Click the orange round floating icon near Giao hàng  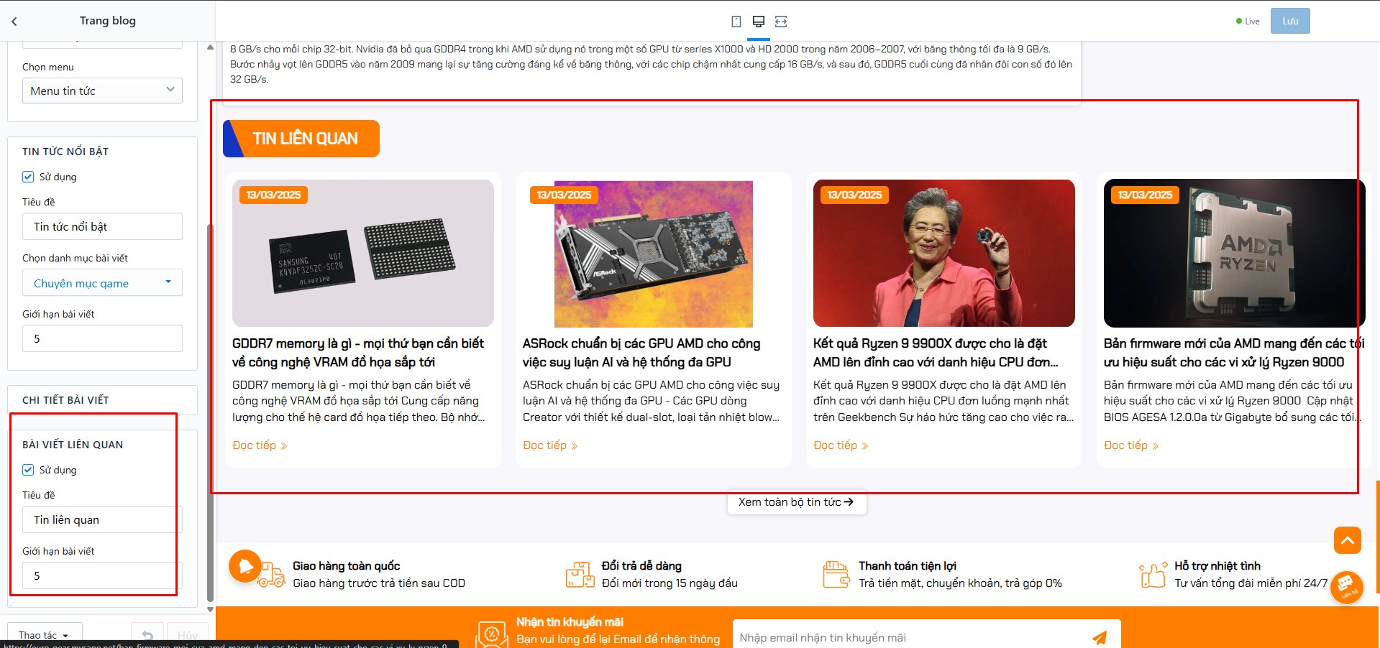click(x=245, y=565)
